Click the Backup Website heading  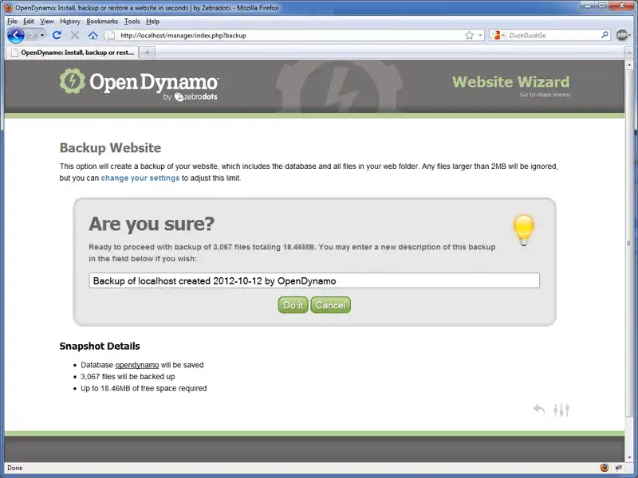click(110, 147)
